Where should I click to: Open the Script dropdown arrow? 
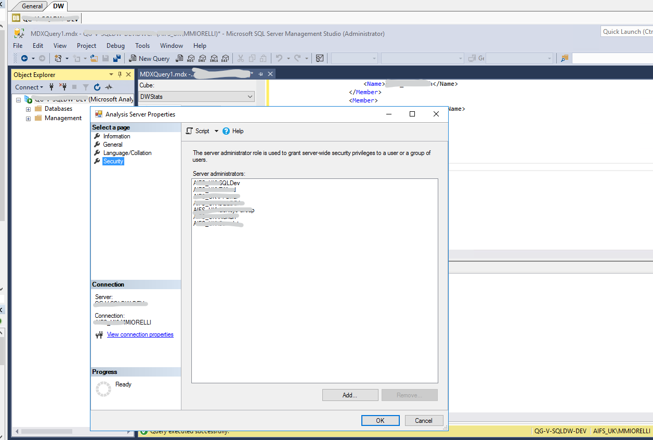click(216, 131)
